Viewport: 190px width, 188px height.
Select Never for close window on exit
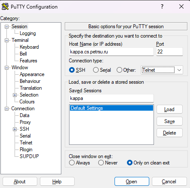(x=101, y=163)
